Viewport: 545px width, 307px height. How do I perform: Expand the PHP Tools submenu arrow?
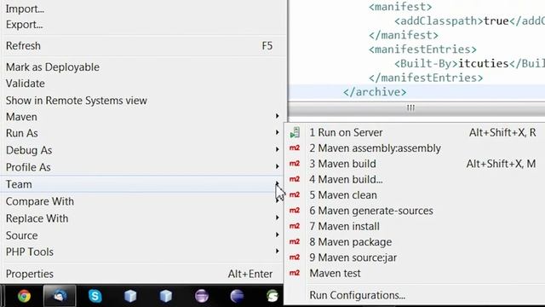click(277, 252)
